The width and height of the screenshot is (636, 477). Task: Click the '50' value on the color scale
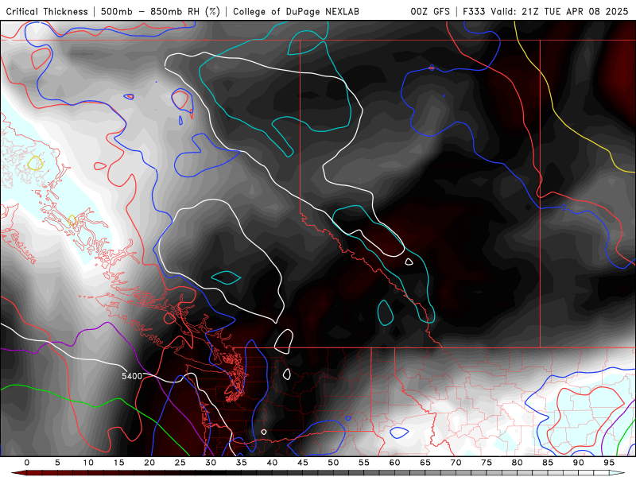pyautogui.click(x=333, y=463)
